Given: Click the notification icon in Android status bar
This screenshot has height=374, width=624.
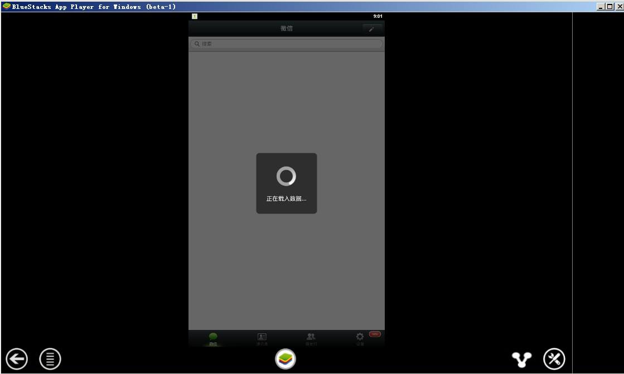Looking at the screenshot, I should 195,16.
